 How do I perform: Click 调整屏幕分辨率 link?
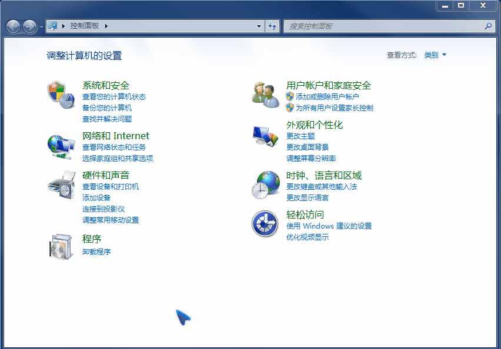point(311,158)
